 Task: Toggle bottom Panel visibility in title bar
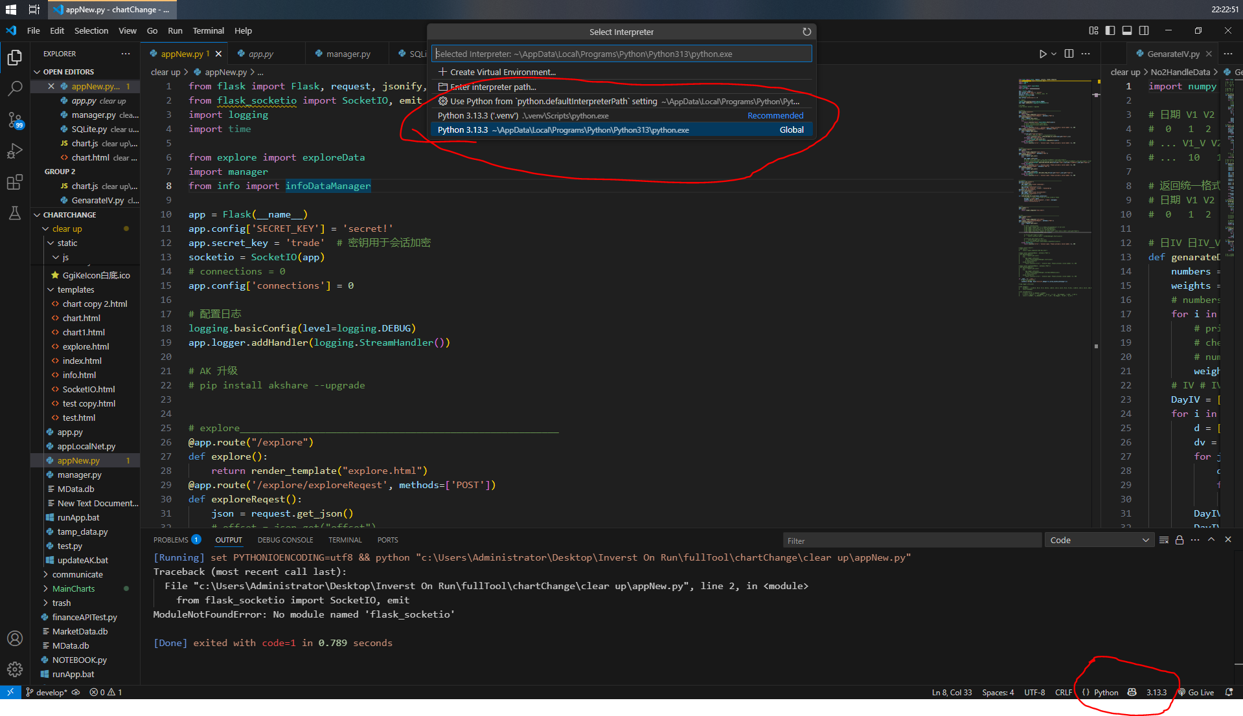click(x=1127, y=30)
